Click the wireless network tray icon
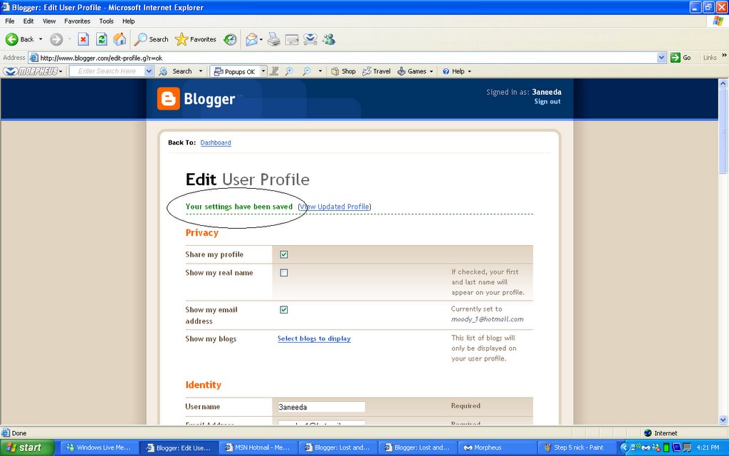 pos(636,447)
